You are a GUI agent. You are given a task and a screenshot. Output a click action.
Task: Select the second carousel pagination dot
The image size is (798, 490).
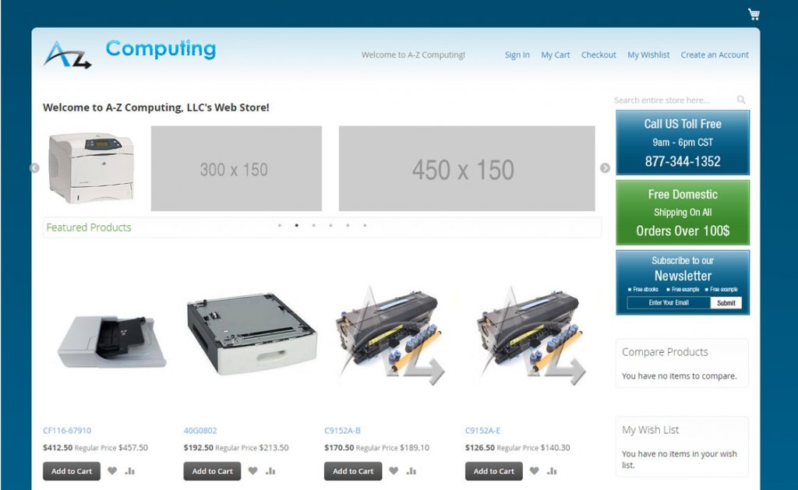(297, 225)
